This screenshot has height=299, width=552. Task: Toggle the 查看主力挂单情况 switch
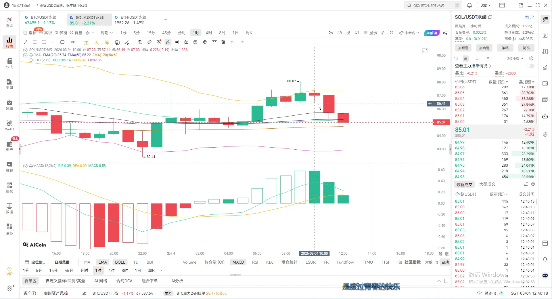click(x=530, y=66)
